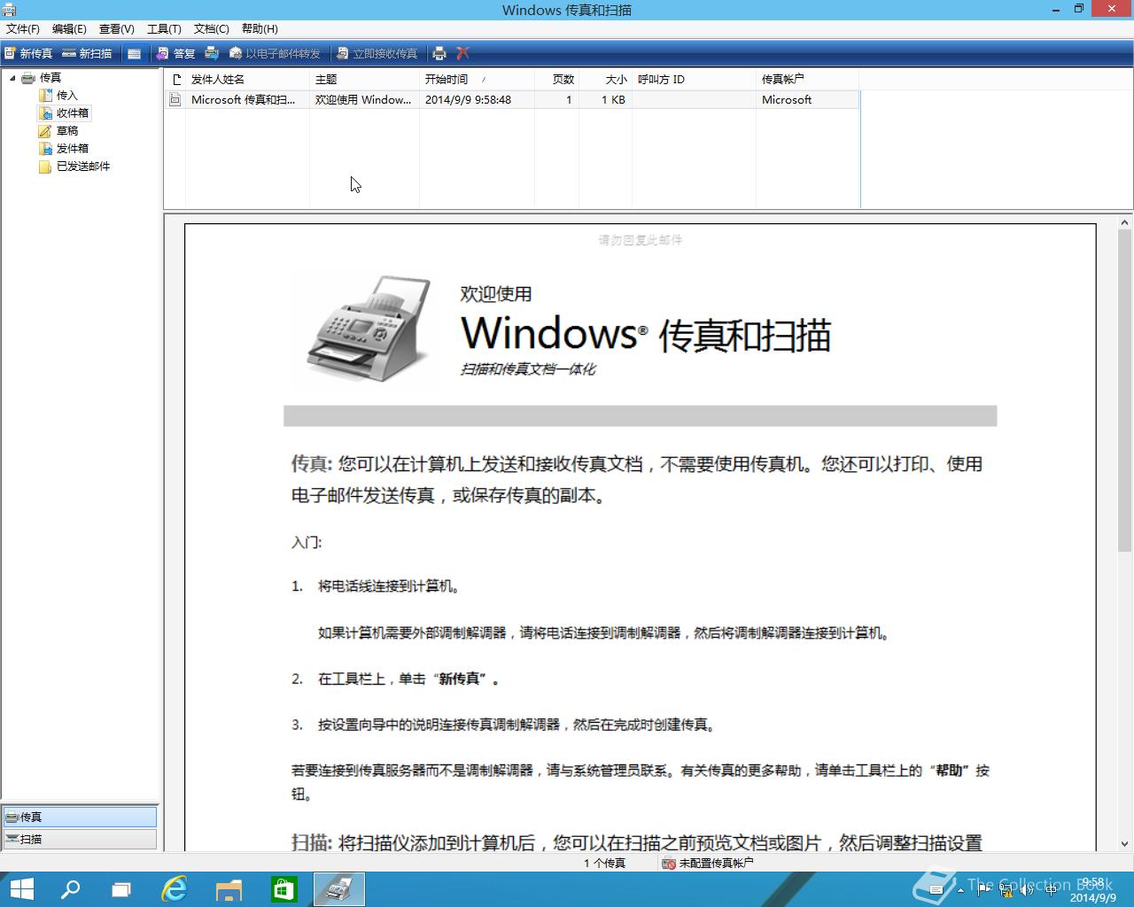Click the 传入 folder icon
Viewport: 1134px width, 907px height.
tap(45, 96)
